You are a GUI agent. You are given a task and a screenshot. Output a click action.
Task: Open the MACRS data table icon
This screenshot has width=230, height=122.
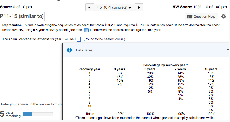click(86, 30)
